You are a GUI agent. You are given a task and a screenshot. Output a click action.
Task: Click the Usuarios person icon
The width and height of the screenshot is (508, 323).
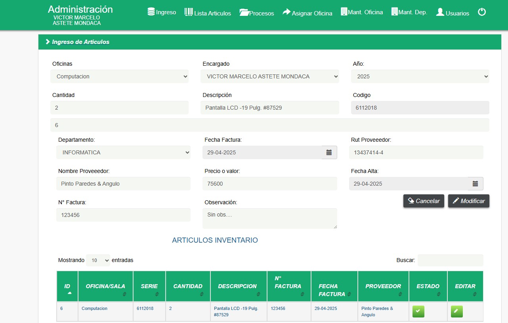(440, 12)
